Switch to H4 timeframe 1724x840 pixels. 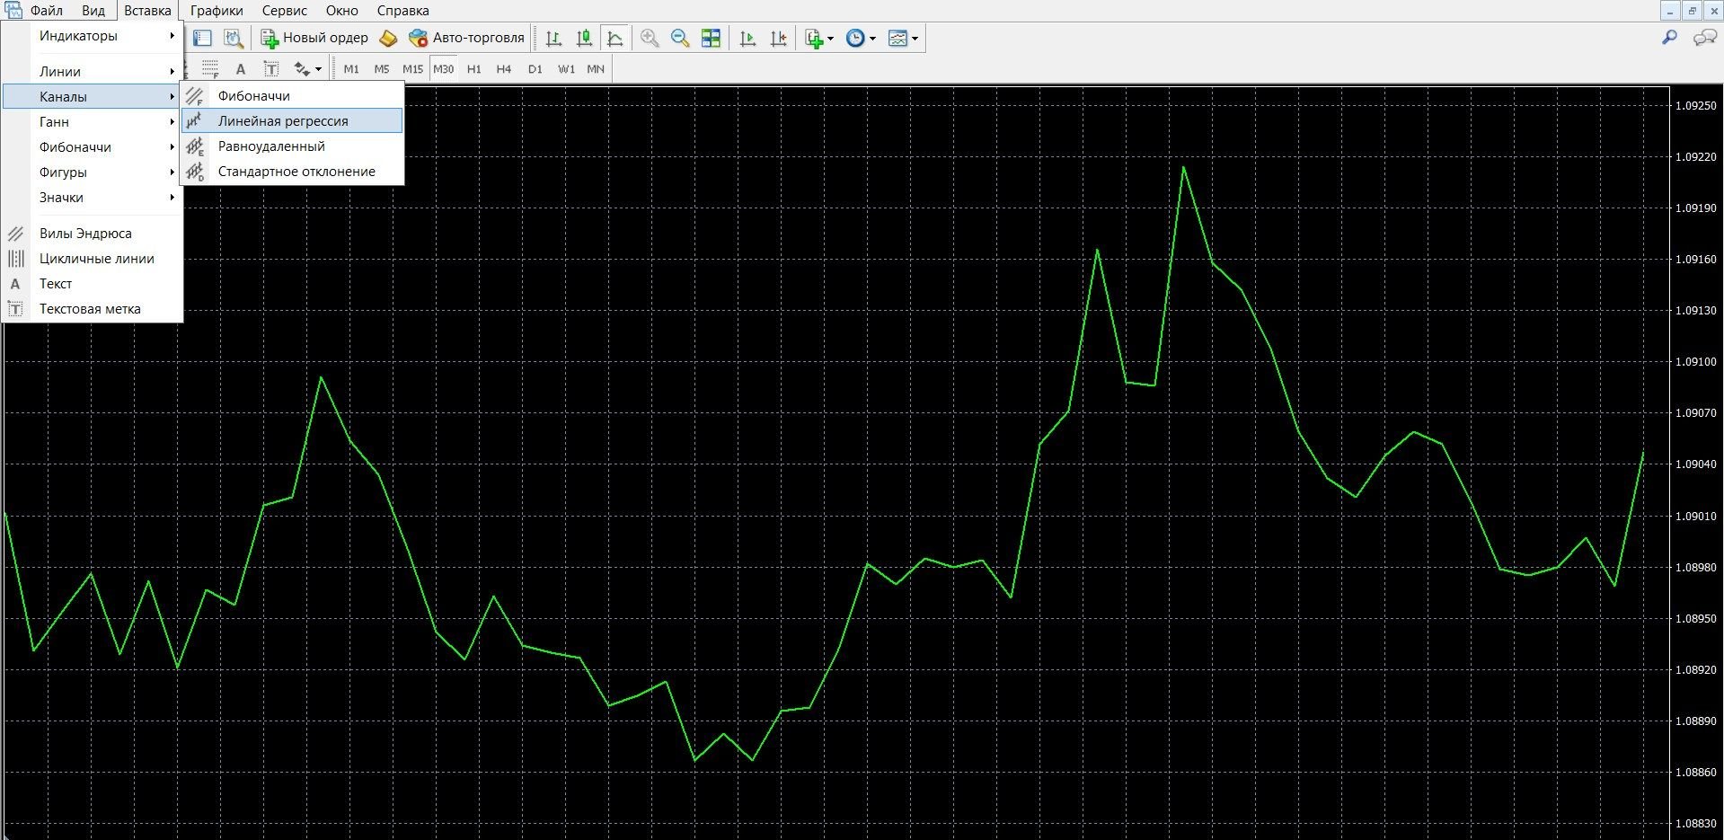pos(504,69)
